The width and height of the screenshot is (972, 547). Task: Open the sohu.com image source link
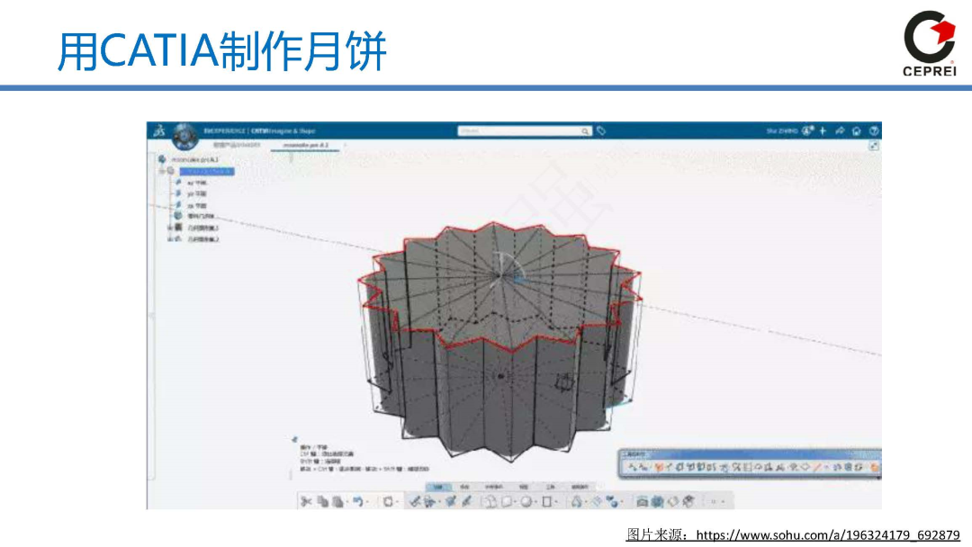(x=828, y=534)
